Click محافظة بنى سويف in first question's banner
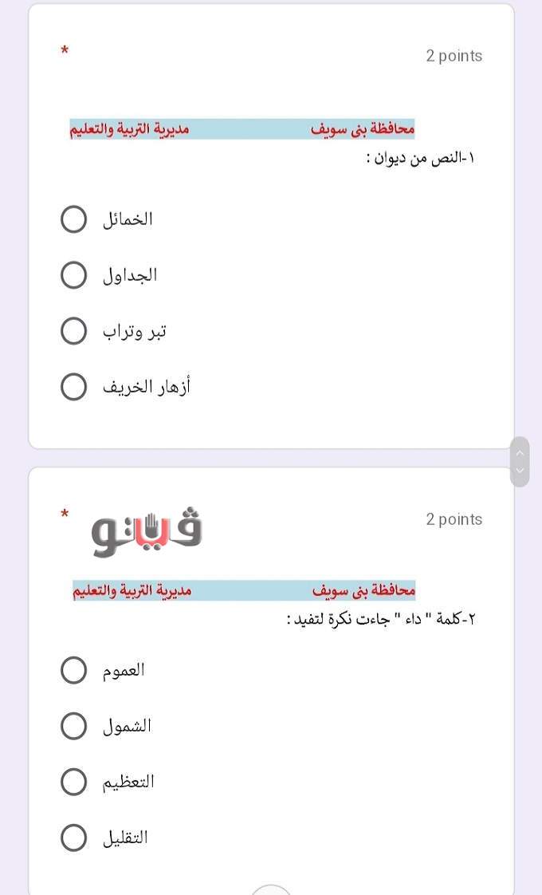This screenshot has height=895, width=542. (x=363, y=129)
